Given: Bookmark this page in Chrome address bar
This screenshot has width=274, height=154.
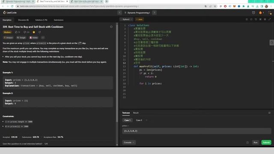Looking at the screenshot, I should point(215,6).
